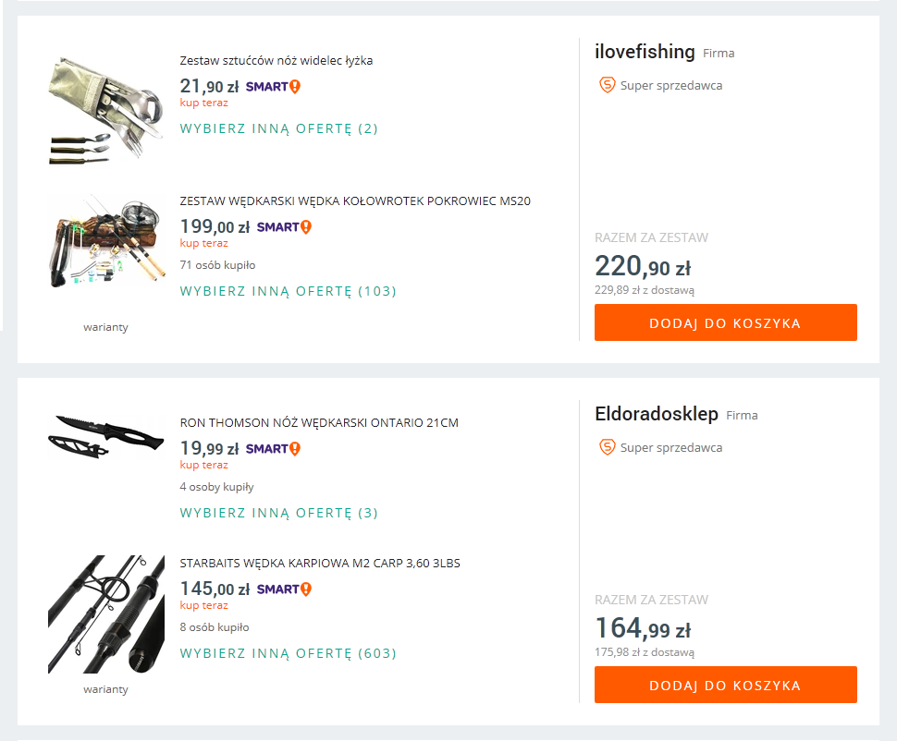Open Eldoradosklep seller page

[x=656, y=415]
